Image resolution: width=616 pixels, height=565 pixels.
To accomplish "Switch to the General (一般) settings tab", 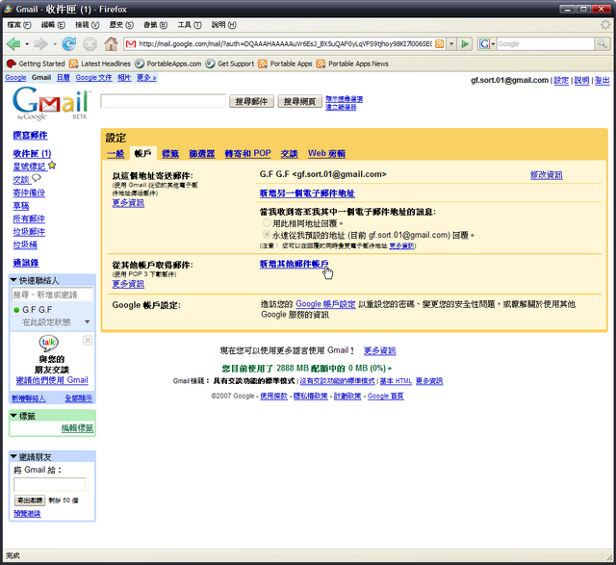I will point(115,154).
